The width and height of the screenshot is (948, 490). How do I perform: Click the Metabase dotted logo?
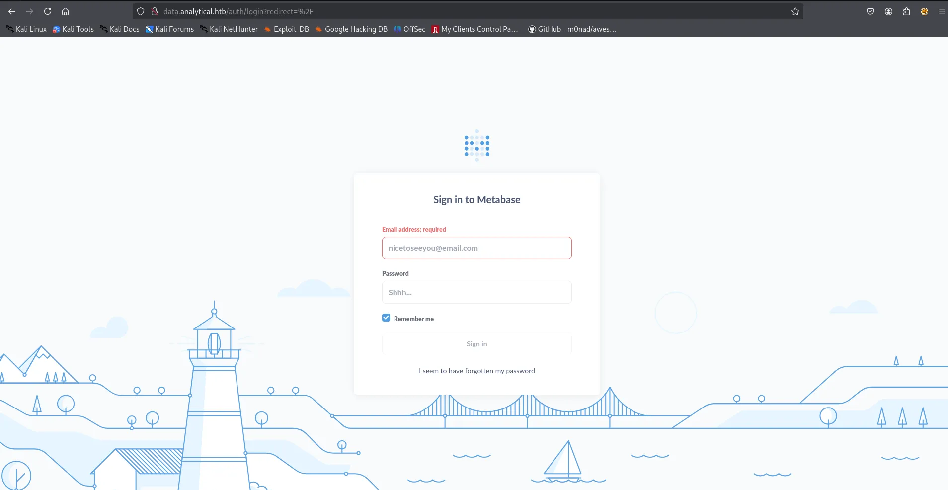pos(477,145)
